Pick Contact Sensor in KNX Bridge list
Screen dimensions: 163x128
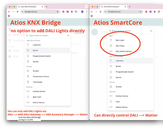pos(48,91)
